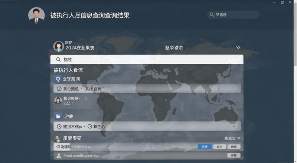Click the person silhouette icon in the bottom row
The width and height of the screenshot is (297, 163).
pyautogui.click(x=59, y=156)
